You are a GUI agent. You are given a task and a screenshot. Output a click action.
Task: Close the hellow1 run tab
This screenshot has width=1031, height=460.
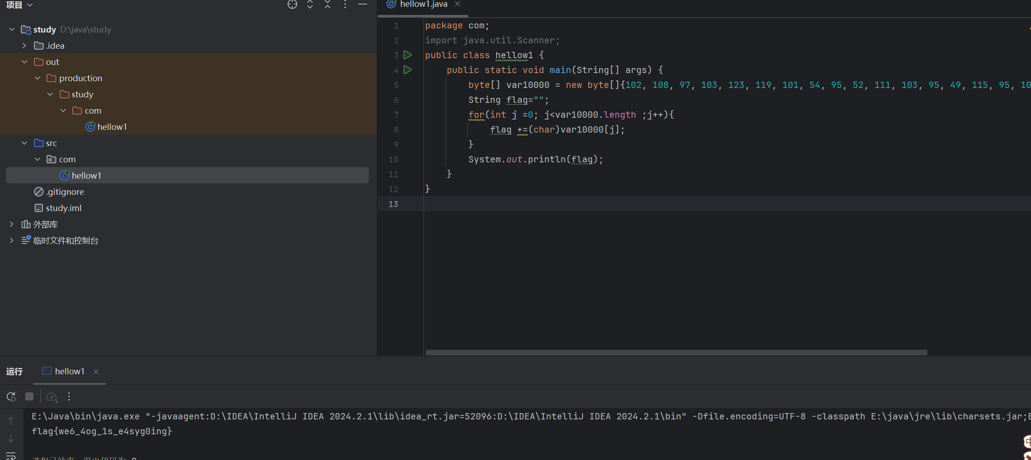click(96, 372)
